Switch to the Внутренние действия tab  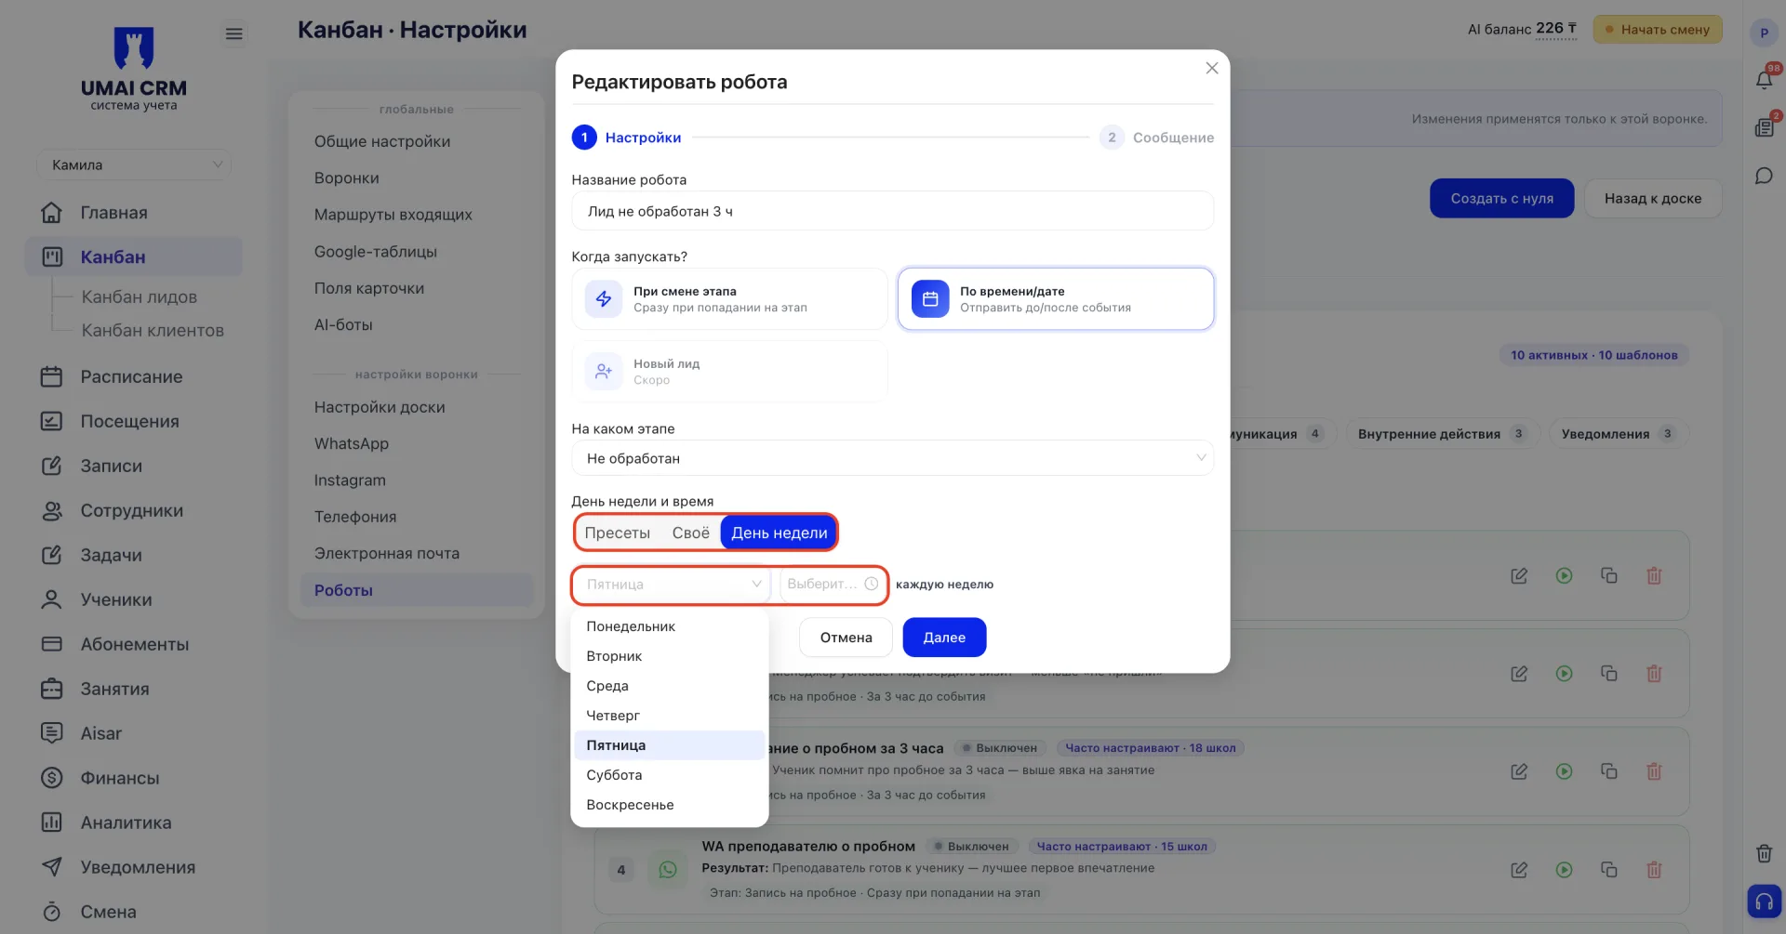tap(1442, 434)
